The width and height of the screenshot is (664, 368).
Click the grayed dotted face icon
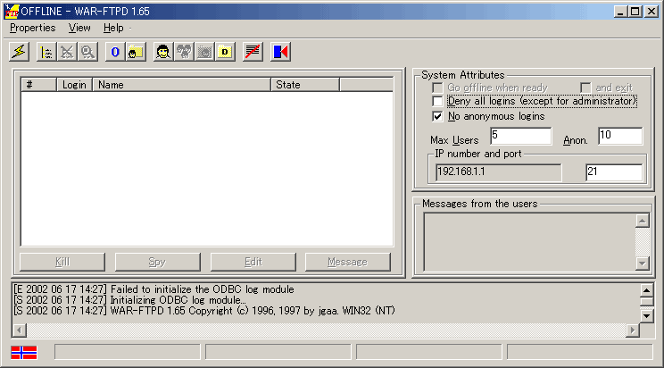tap(204, 52)
